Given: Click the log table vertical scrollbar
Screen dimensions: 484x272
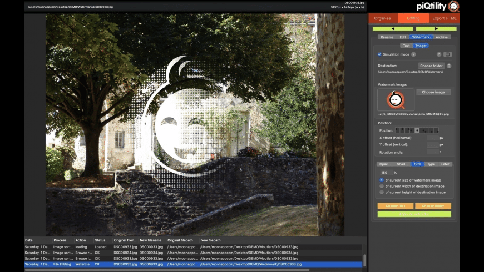Looking at the screenshot, I should 364,260.
